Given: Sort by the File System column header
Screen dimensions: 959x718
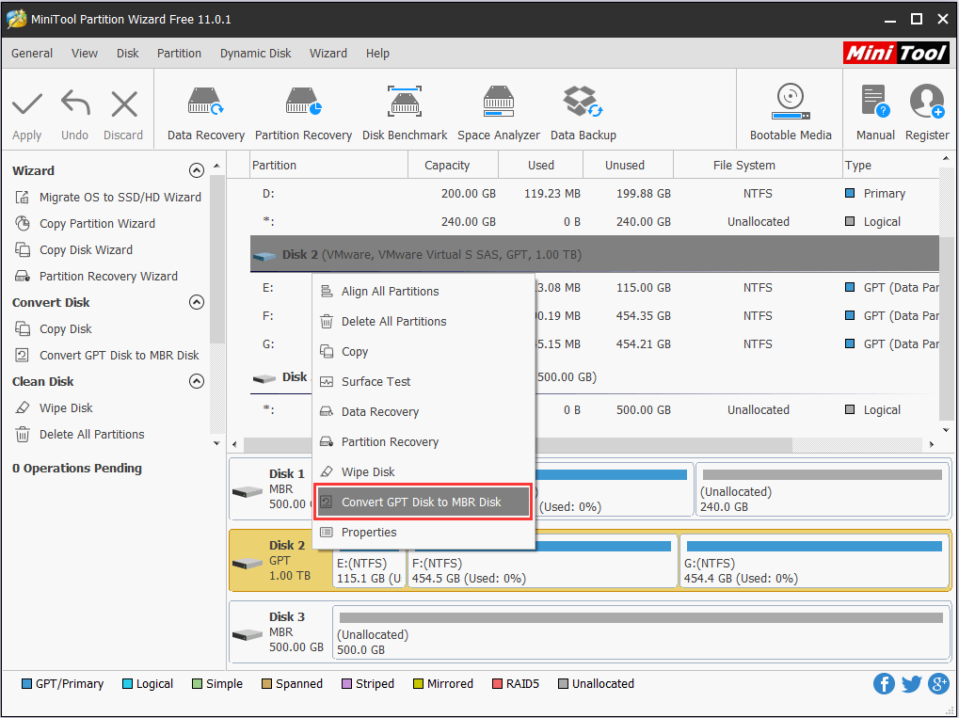Looking at the screenshot, I should [x=758, y=165].
